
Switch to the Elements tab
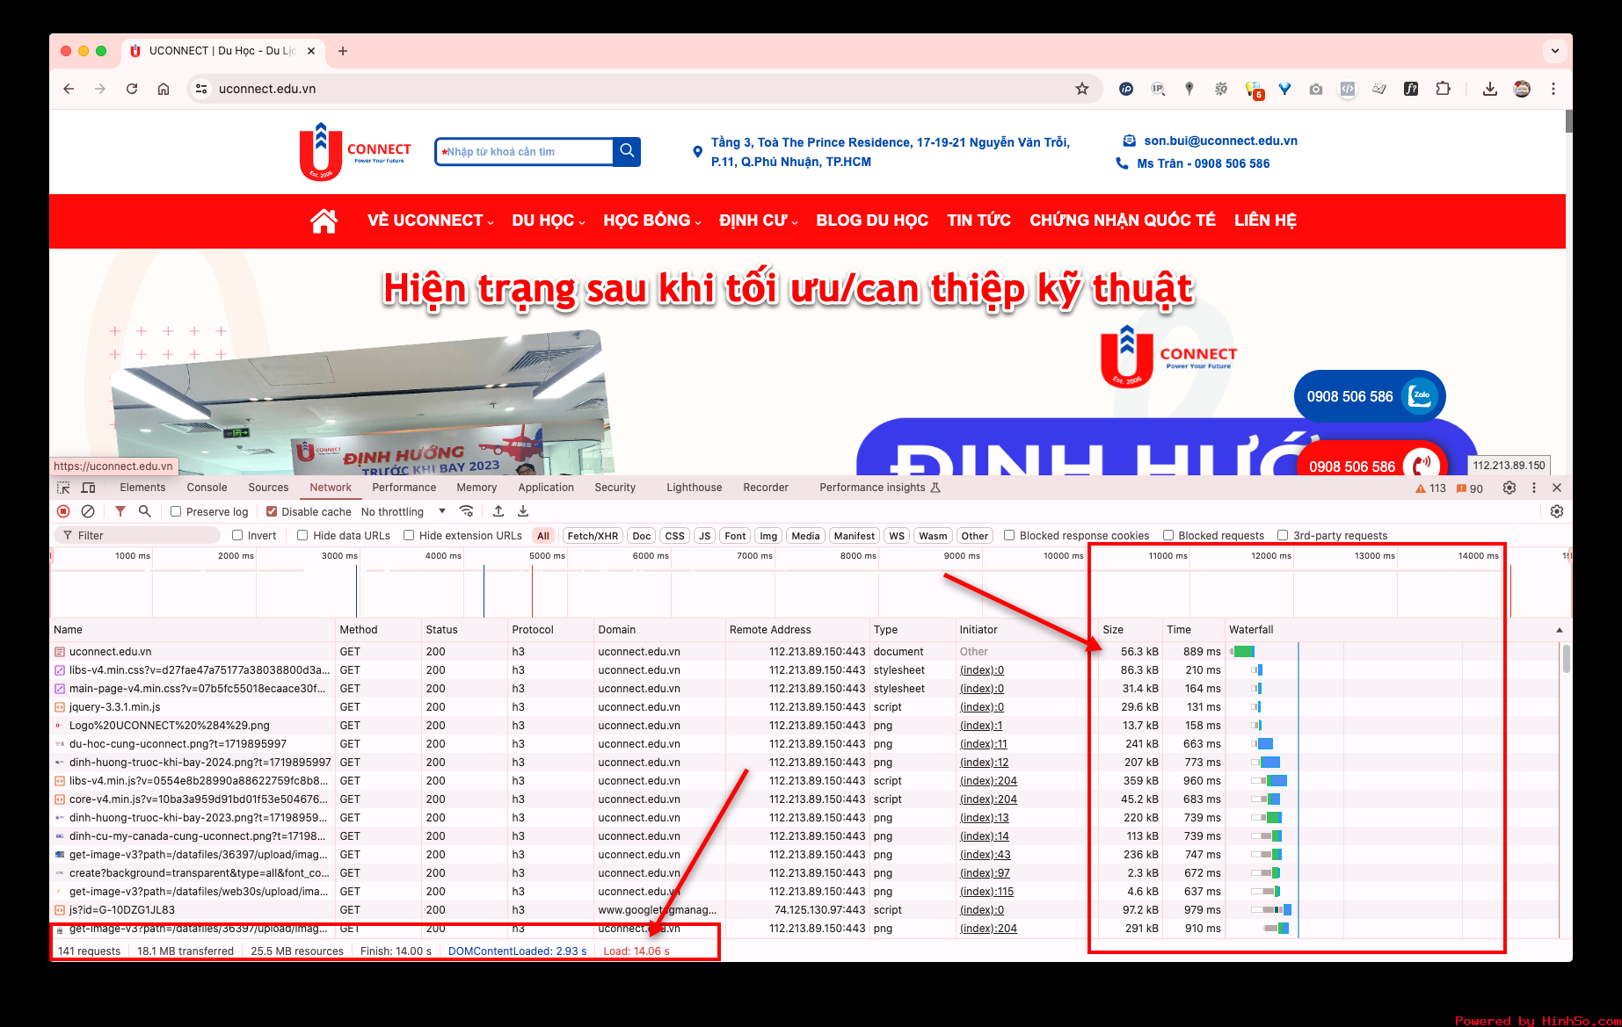142,488
